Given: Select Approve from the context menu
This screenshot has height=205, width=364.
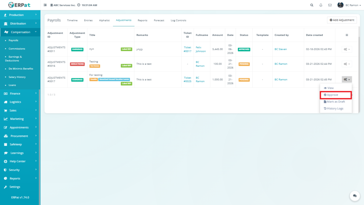Looking at the screenshot, I should click(x=332, y=95).
